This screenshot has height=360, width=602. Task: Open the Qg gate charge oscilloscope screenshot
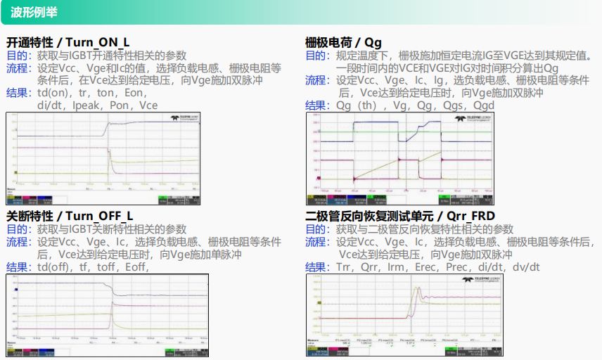point(404,158)
